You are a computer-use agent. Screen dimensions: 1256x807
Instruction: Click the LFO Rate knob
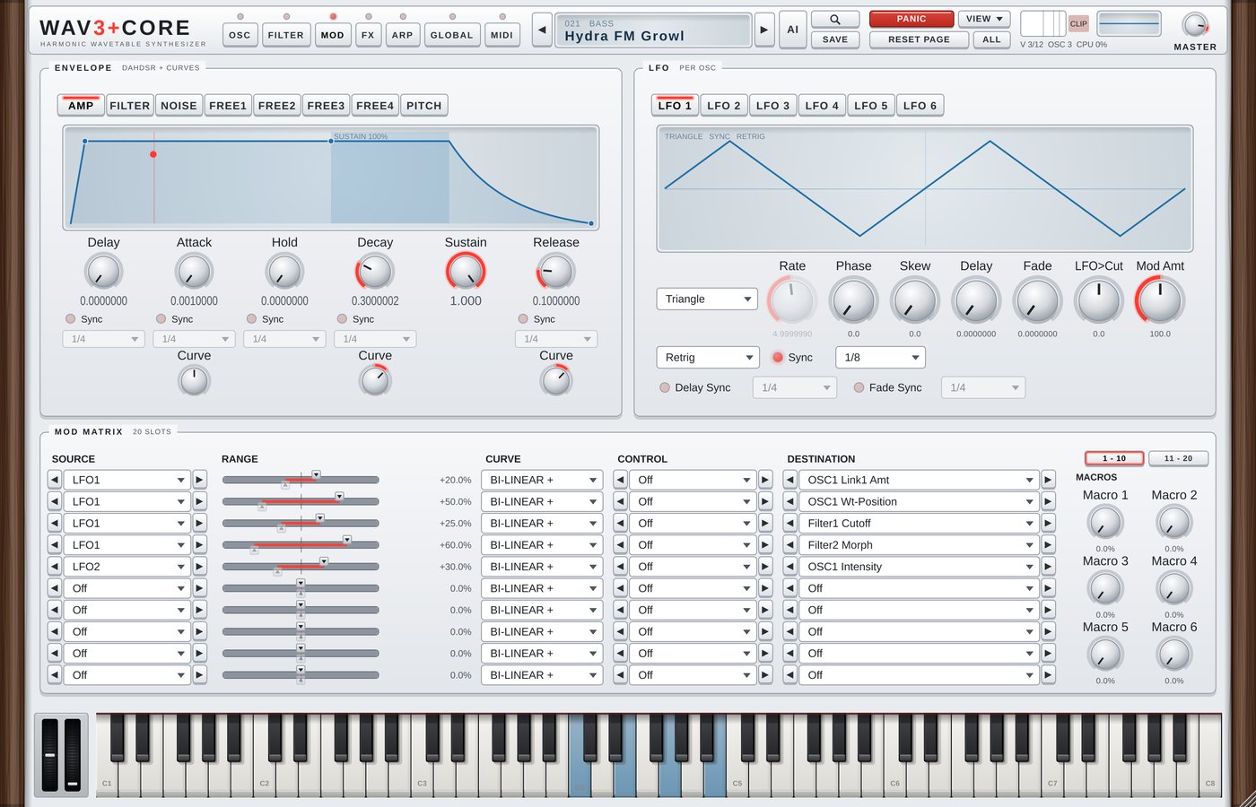click(x=792, y=300)
